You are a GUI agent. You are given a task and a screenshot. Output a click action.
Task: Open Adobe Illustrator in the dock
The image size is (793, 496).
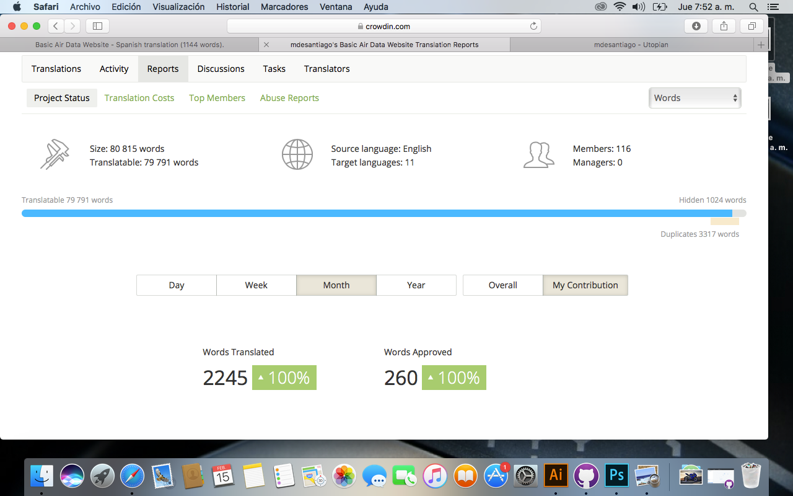(556, 476)
